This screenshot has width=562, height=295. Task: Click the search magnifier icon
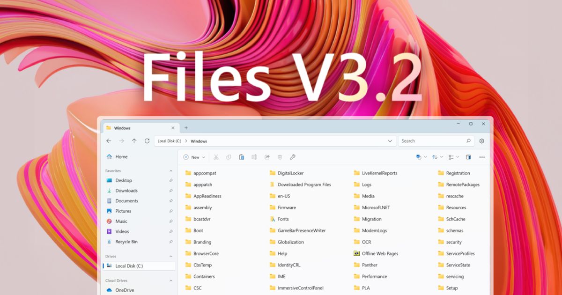(x=468, y=141)
